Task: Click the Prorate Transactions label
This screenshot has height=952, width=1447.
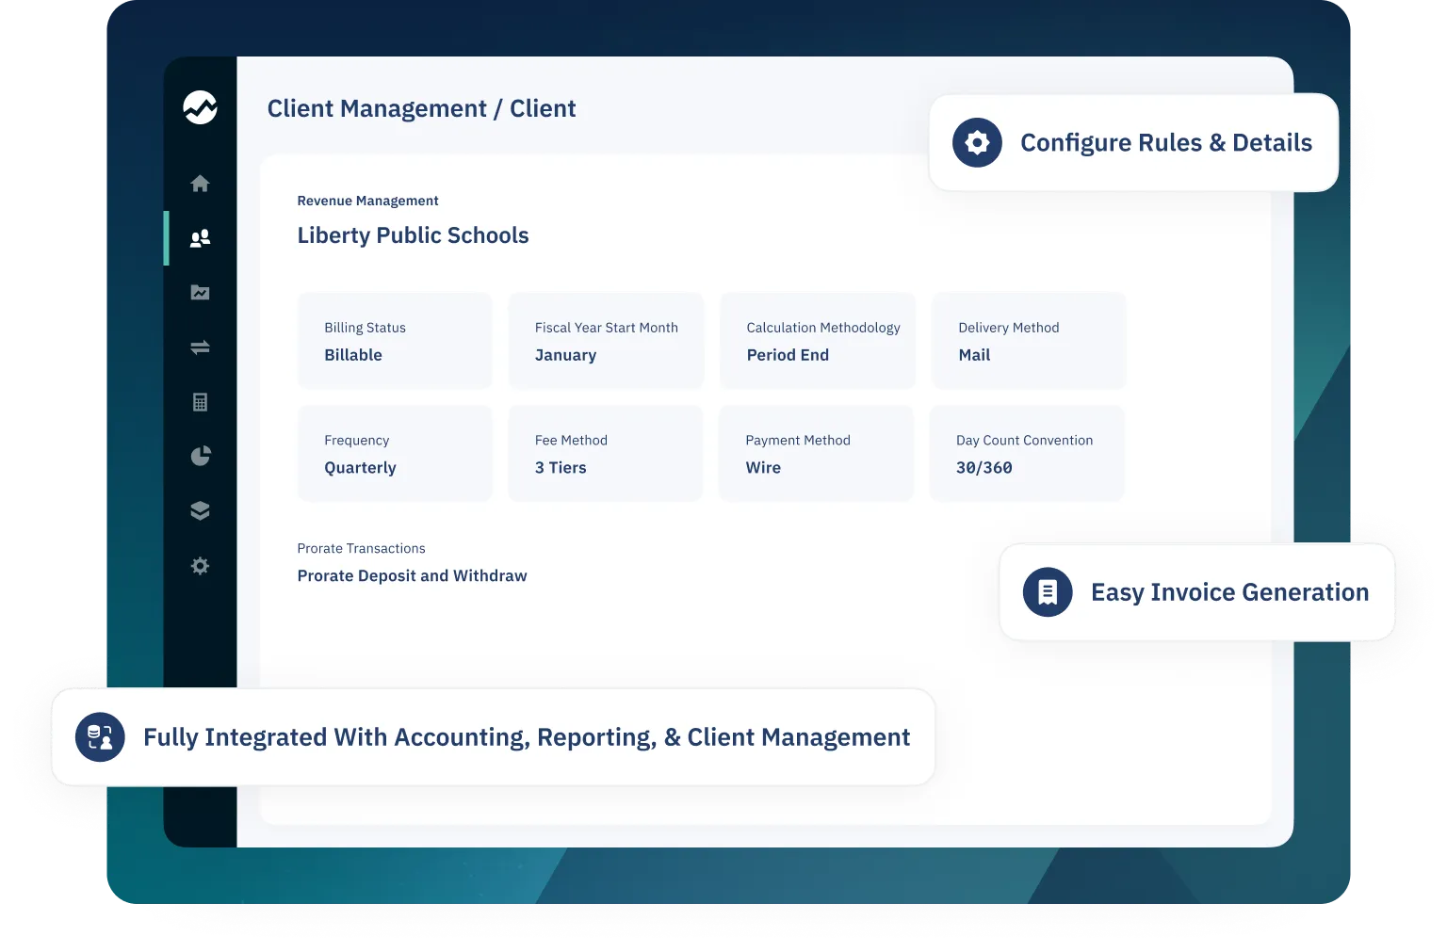Action: pos(361,548)
